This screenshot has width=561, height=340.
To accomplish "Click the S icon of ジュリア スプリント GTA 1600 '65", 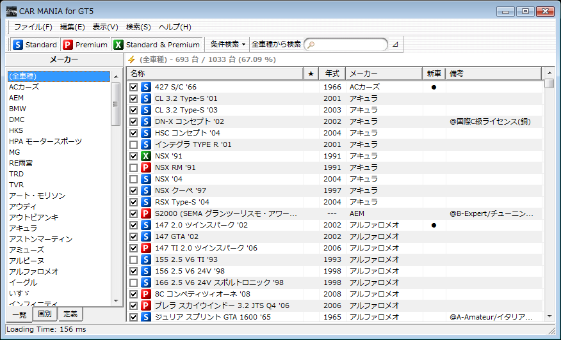I will tap(145, 317).
